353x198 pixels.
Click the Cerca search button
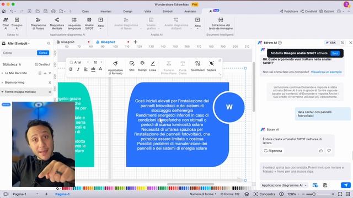tap(43, 53)
